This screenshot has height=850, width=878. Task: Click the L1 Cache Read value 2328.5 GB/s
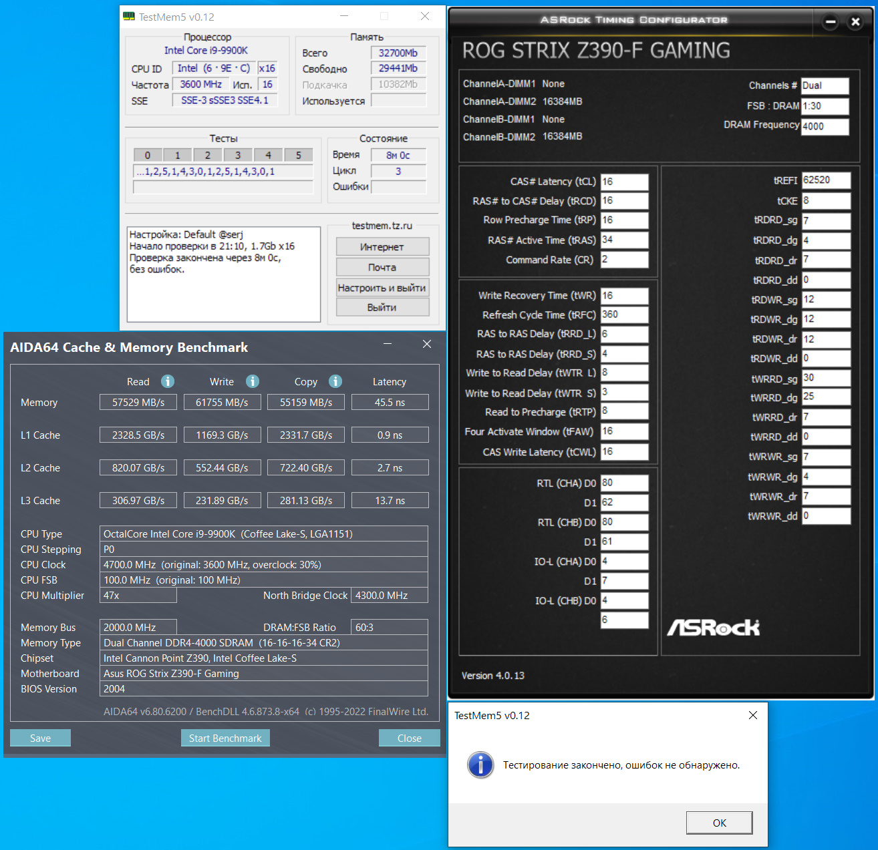coord(138,435)
